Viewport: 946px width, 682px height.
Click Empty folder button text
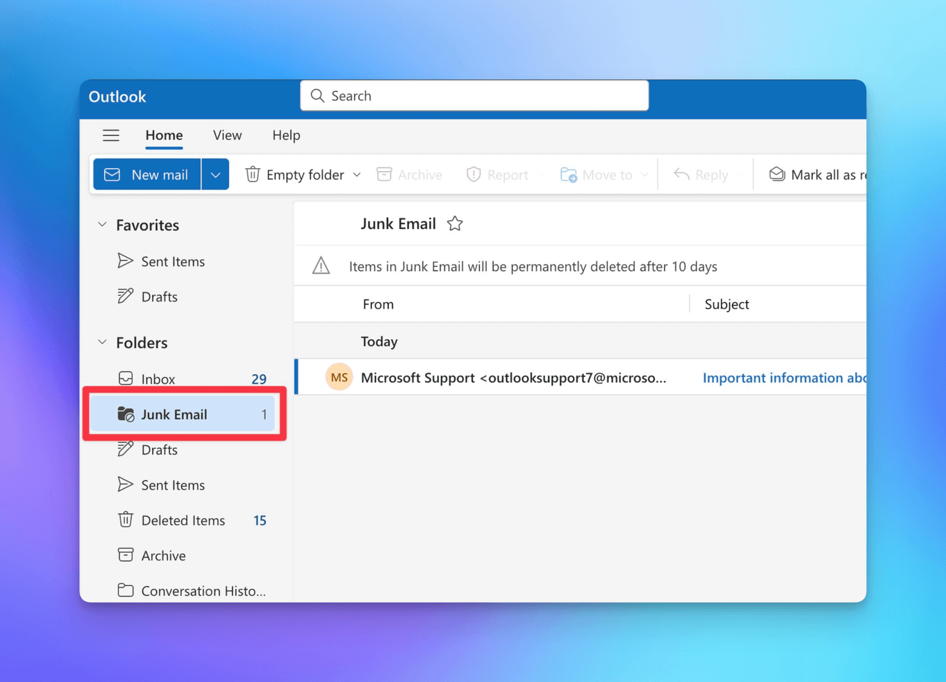tap(305, 175)
